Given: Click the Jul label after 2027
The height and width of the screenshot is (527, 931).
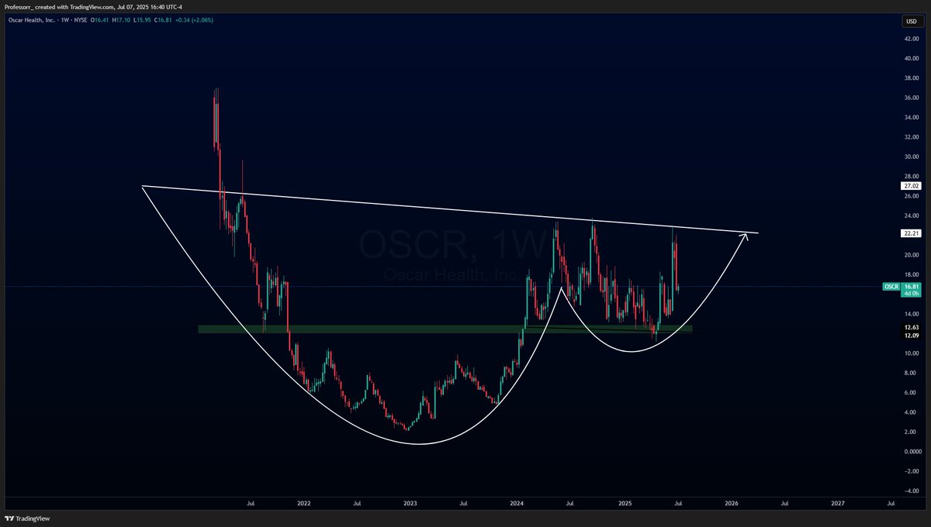Looking at the screenshot, I should 891,503.
